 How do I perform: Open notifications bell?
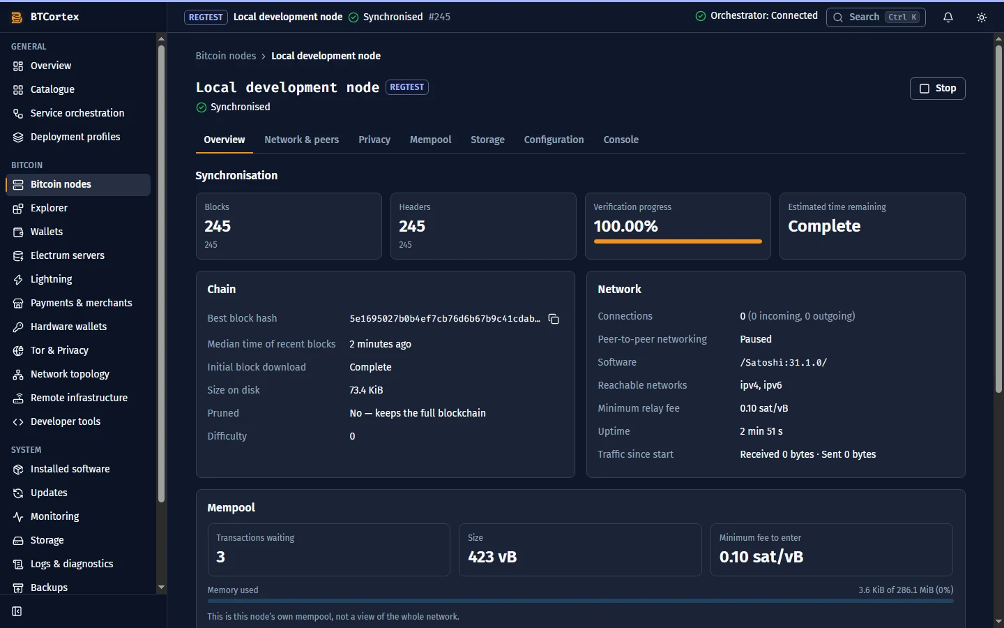948,17
